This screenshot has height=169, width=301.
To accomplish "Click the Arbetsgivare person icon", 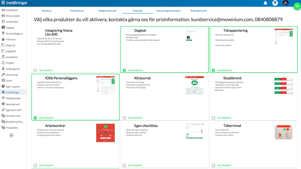I will click(3, 69).
